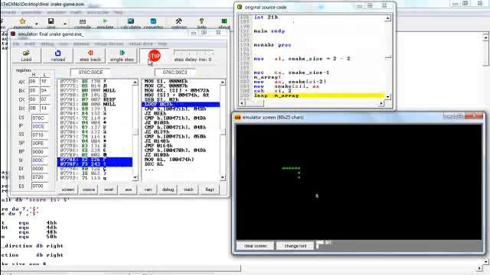Click the reload button in emulator
490x275 pixels.
click(x=58, y=56)
